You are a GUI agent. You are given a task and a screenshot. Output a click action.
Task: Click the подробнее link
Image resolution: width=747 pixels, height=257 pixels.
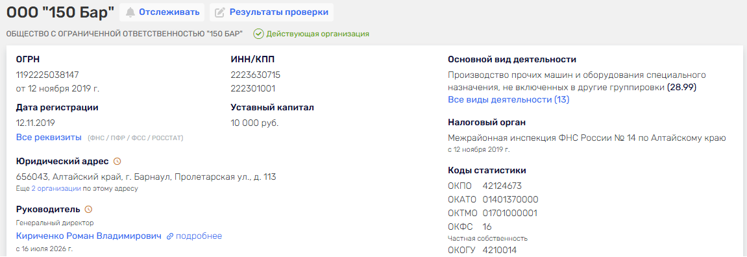click(199, 236)
